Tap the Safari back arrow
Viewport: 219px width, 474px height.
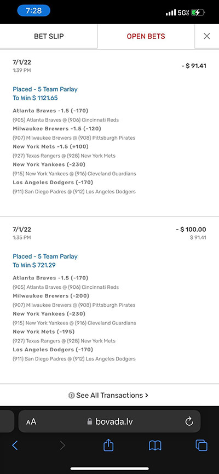pyautogui.click(x=15, y=446)
